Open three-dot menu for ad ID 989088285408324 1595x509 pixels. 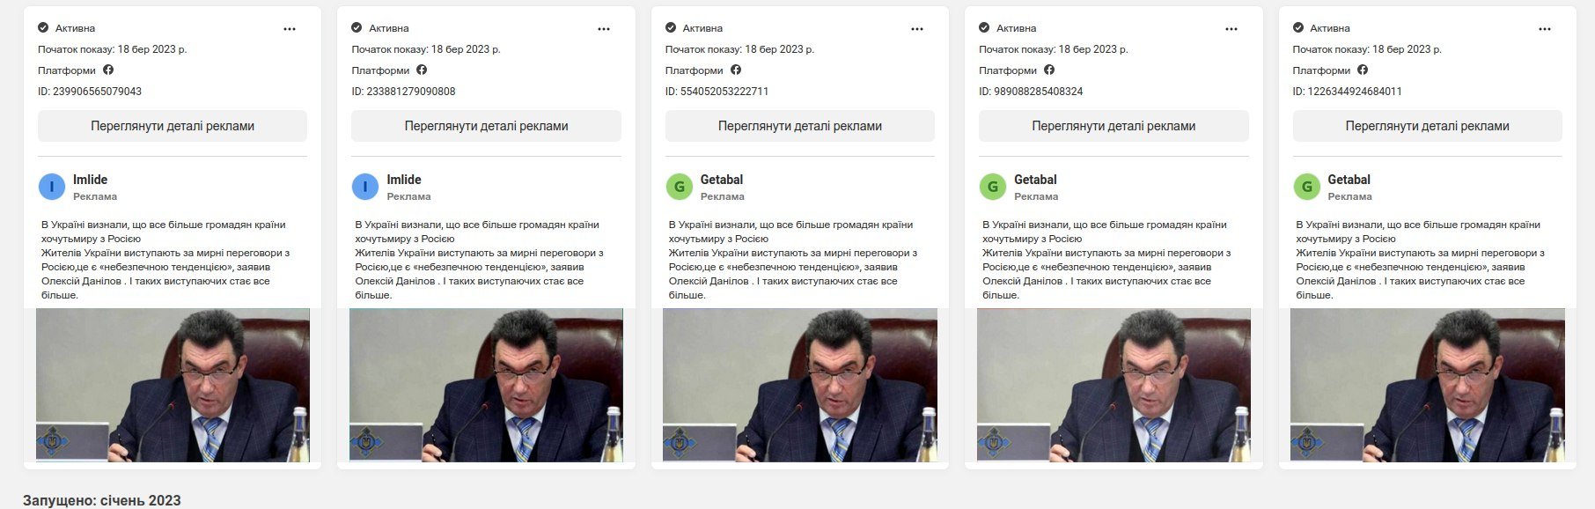click(x=1231, y=29)
